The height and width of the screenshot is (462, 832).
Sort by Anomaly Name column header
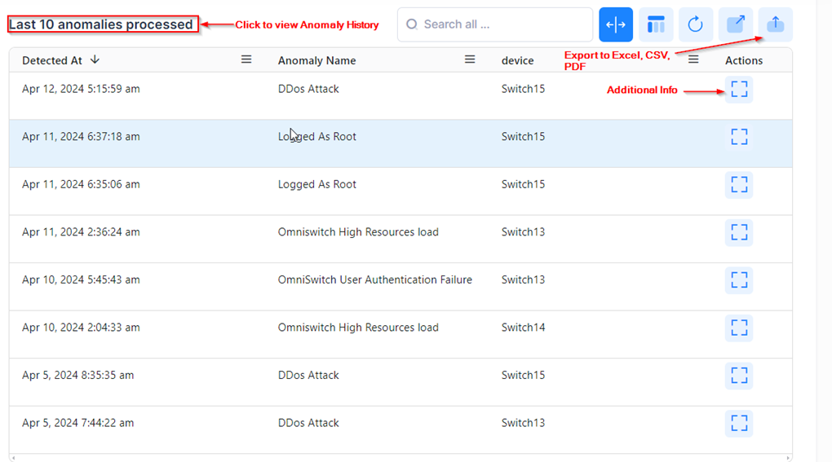(316, 60)
